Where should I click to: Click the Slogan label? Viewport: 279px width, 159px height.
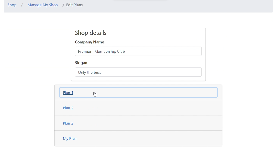(x=81, y=63)
